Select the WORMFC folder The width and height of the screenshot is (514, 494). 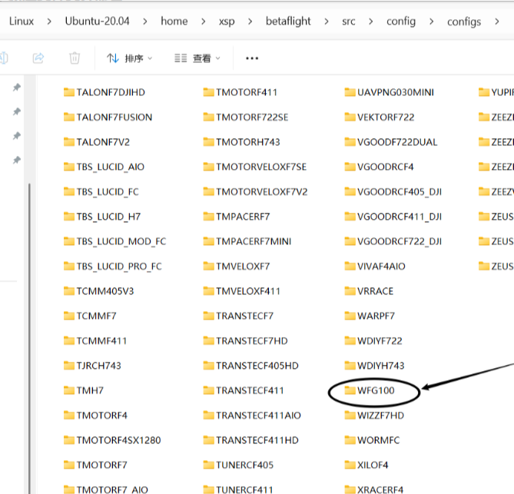point(377,440)
